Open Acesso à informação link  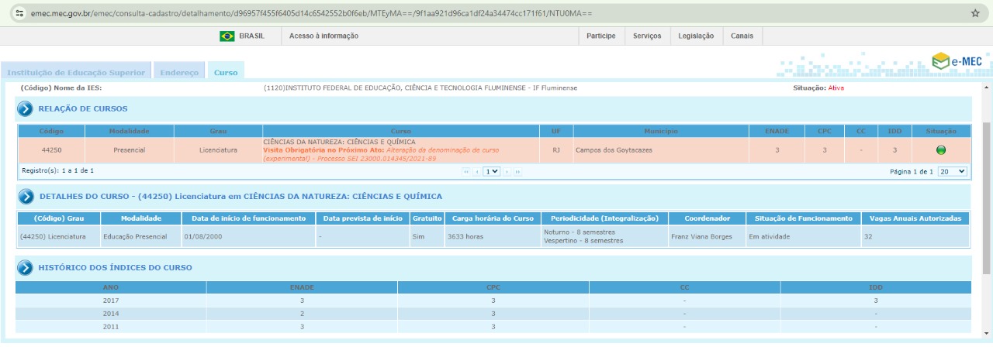point(324,36)
